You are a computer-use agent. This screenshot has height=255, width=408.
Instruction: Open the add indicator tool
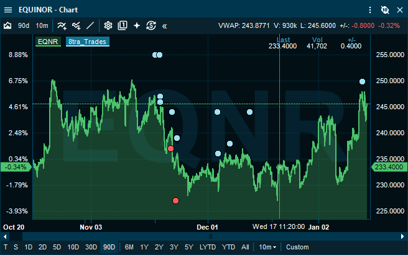pos(62,25)
